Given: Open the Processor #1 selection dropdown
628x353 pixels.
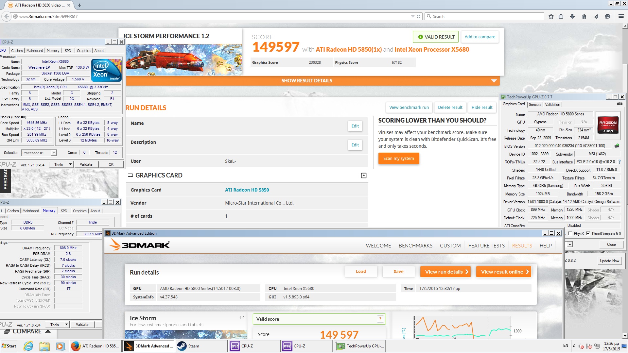Looking at the screenshot, I should tap(54, 153).
